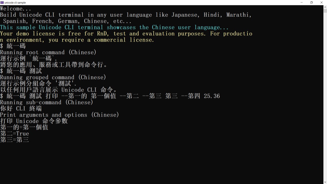Minimize the unicode cli sample window
This screenshot has height=184, width=327.
(302, 3)
